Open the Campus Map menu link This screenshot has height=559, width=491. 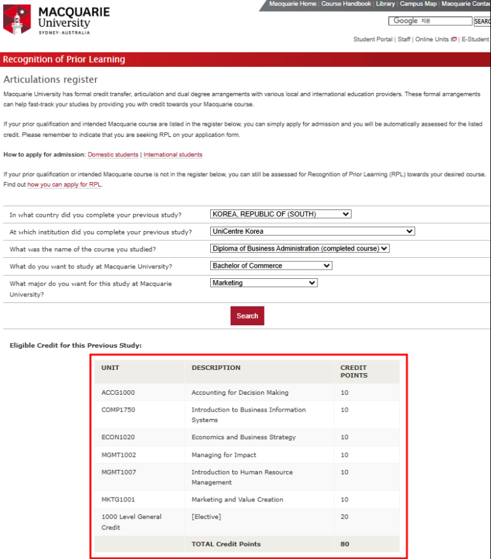(x=418, y=4)
